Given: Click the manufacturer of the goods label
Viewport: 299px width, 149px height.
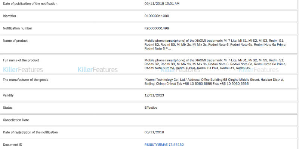Looking at the screenshot, I should click(25, 80).
